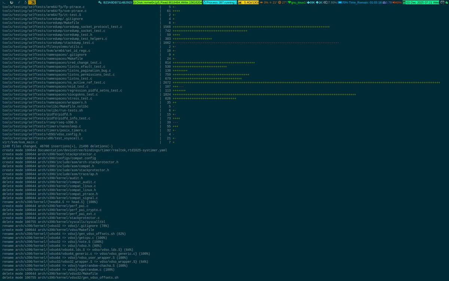The image size is (449, 281).
Task: Click the ns_active_ref_test.c 2672 line
Action: (221, 82)
